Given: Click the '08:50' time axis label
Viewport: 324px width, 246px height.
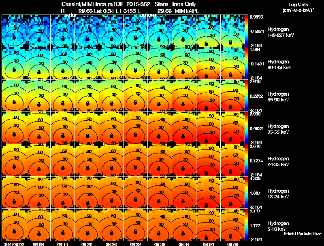Looking at the screenshot, I should pyautogui.click(x=208, y=244).
